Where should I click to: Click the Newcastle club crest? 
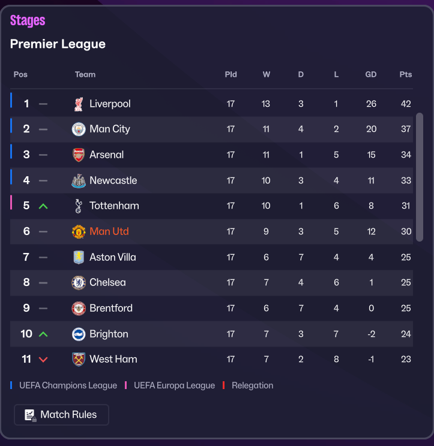click(x=79, y=180)
